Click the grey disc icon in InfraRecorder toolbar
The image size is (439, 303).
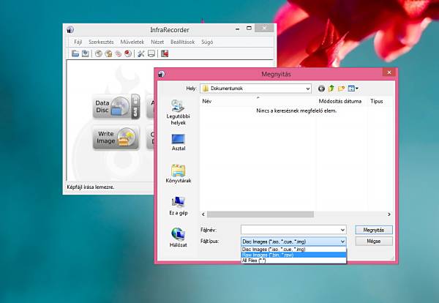coord(98,53)
